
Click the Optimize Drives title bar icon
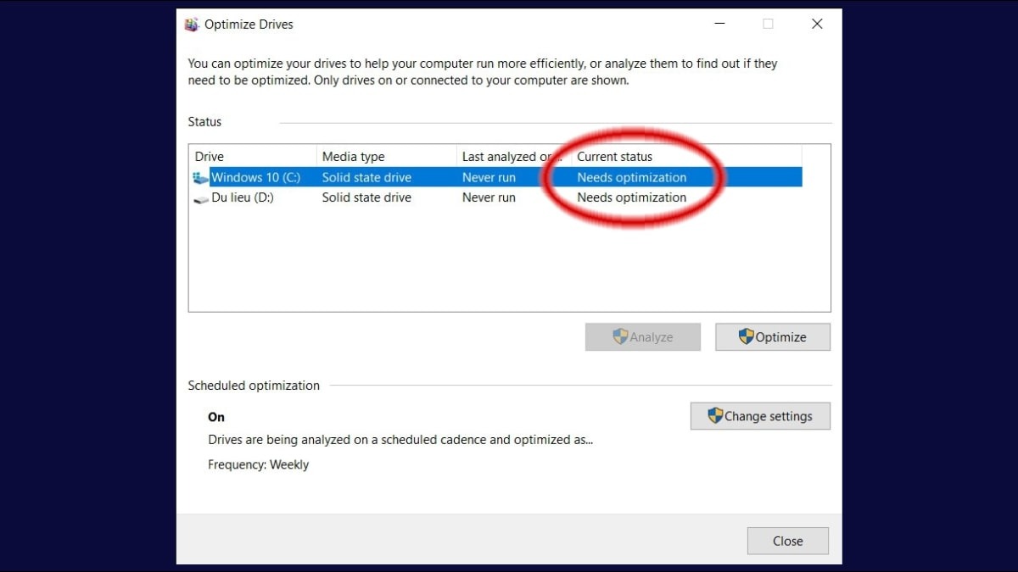tap(192, 25)
